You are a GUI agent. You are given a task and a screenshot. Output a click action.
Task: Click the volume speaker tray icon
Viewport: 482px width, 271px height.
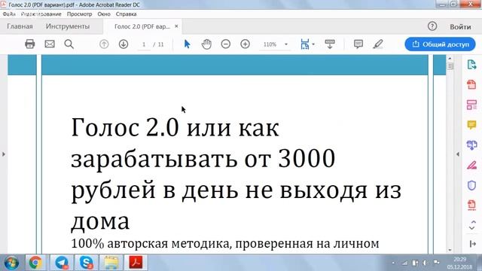tap(425, 263)
